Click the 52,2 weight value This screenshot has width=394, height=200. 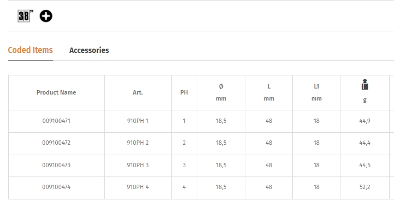click(364, 187)
